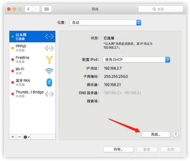The height and width of the screenshot is (161, 190).
Task: Click the Ethernet double-arrow icon in sidebar
Action: coord(49,37)
